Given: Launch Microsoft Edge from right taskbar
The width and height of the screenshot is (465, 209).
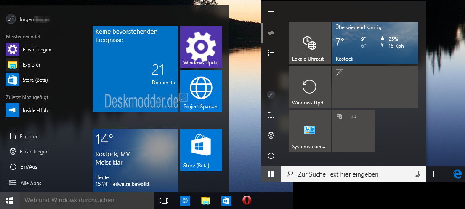Looking at the screenshot, I should pyautogui.click(x=457, y=174).
